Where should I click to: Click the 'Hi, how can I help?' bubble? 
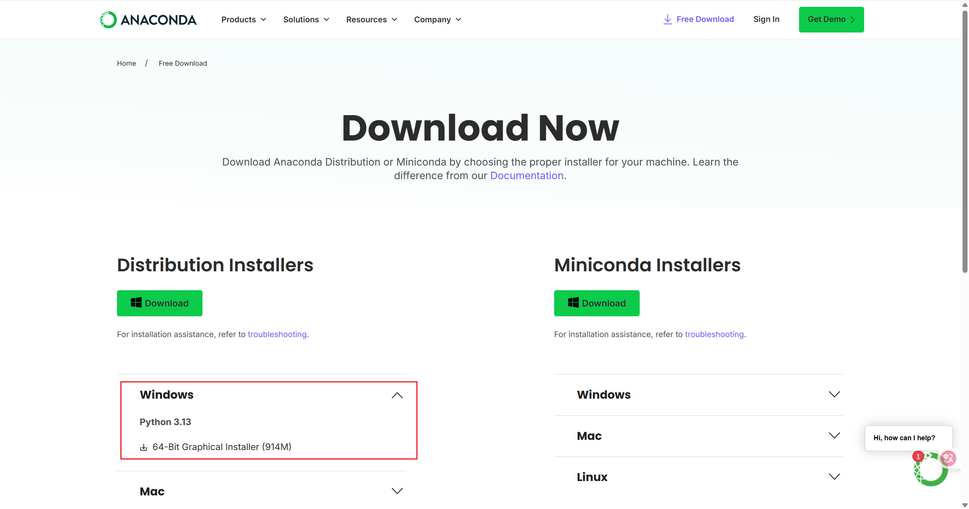click(x=908, y=438)
